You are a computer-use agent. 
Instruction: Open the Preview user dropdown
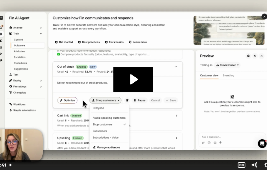click(x=227, y=65)
